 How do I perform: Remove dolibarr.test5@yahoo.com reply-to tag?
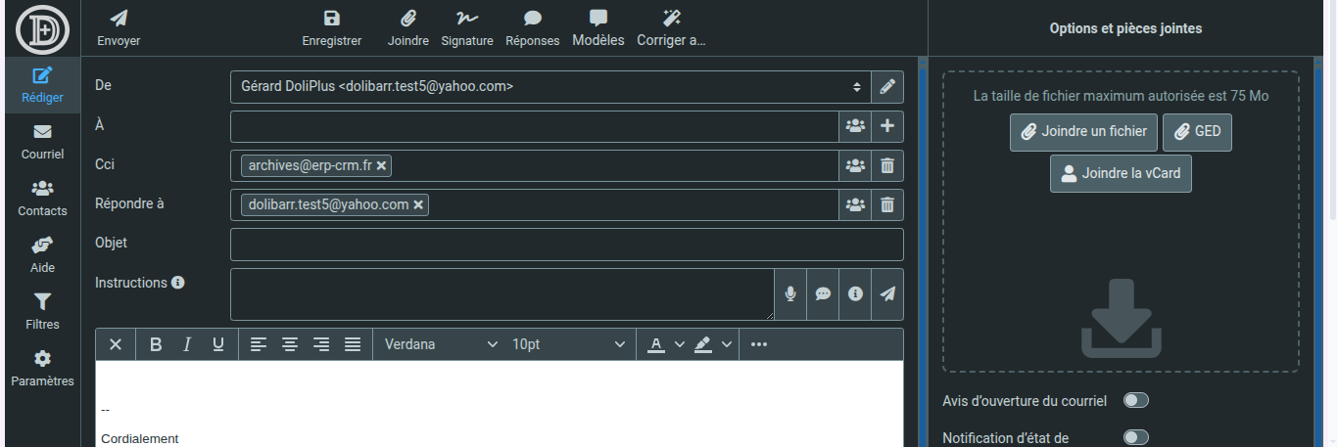click(x=418, y=204)
